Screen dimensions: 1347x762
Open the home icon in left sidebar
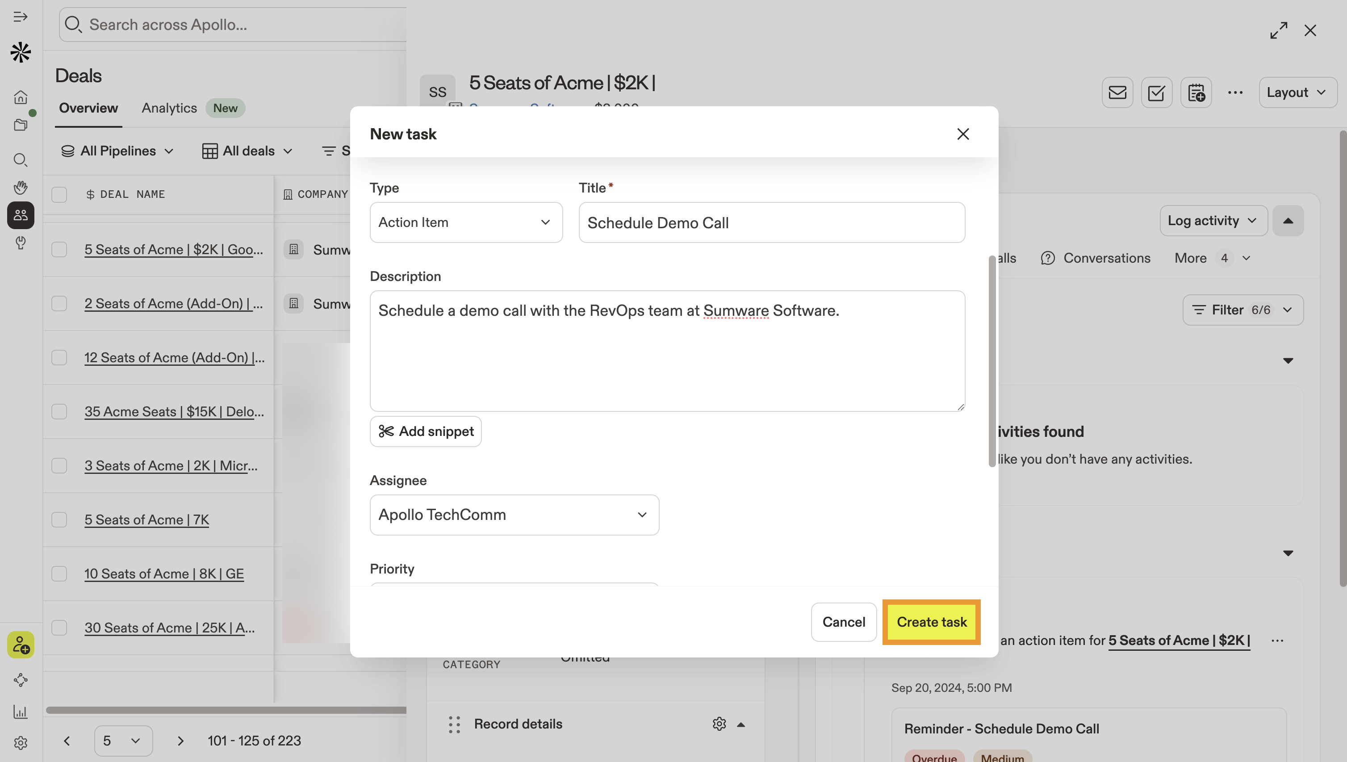(21, 97)
